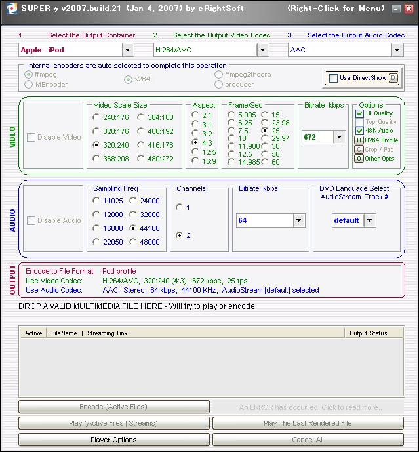Click the Other Opts label
Viewport: 419px width, 452px height.
pyautogui.click(x=379, y=159)
